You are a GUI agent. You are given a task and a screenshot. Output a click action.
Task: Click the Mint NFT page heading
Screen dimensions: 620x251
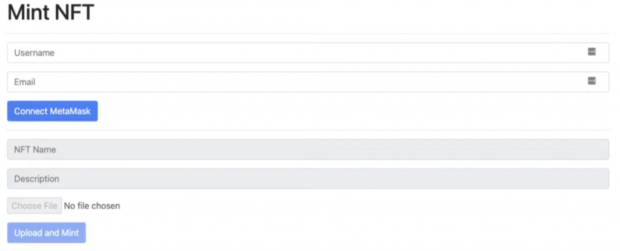[51, 12]
